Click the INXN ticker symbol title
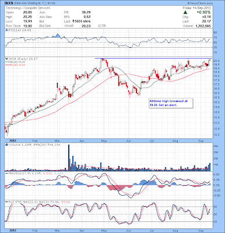The image size is (225, 233). pos(9,3)
